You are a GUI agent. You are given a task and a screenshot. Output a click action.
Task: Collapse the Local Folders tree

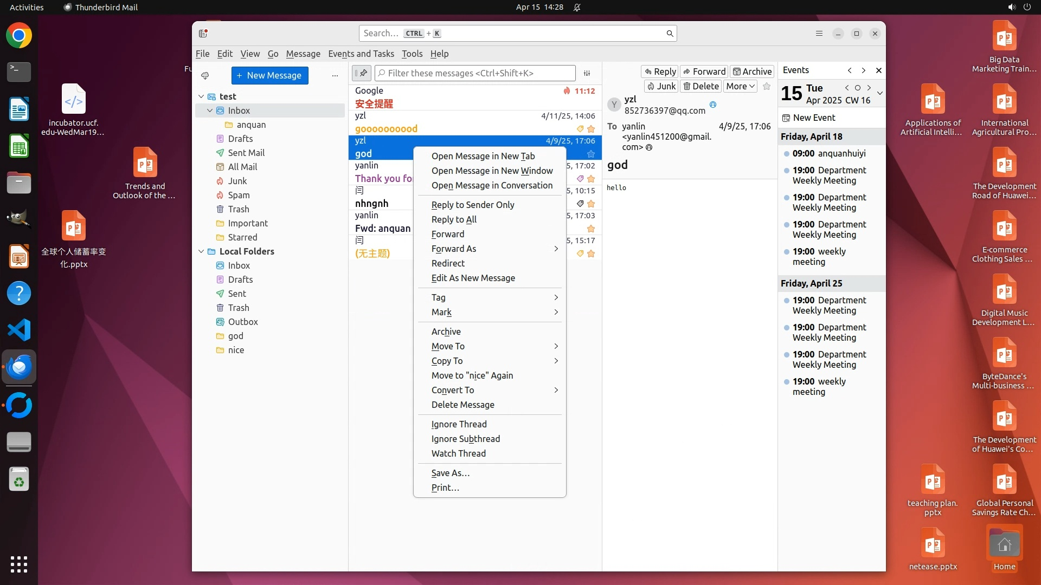click(x=201, y=251)
